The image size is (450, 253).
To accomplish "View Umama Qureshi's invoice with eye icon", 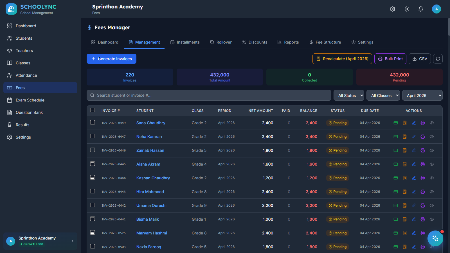I will tap(432, 205).
